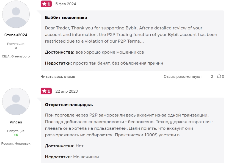The height and width of the screenshot is (163, 226).
Task: Click the recommendation count 2
Action: point(212,76)
